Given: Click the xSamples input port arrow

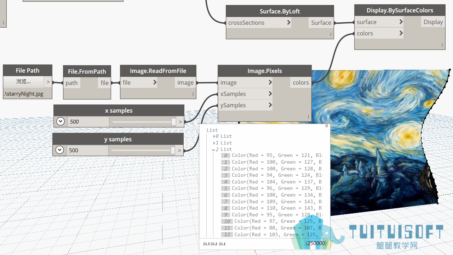Looking at the screenshot, I should 270,94.
